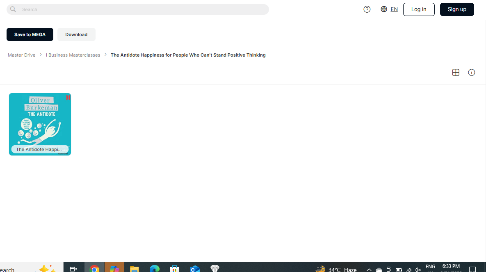Screen dimensions: 486x272
Task: Expand hidden system tray icons chevron
Action: tap(369, 270)
